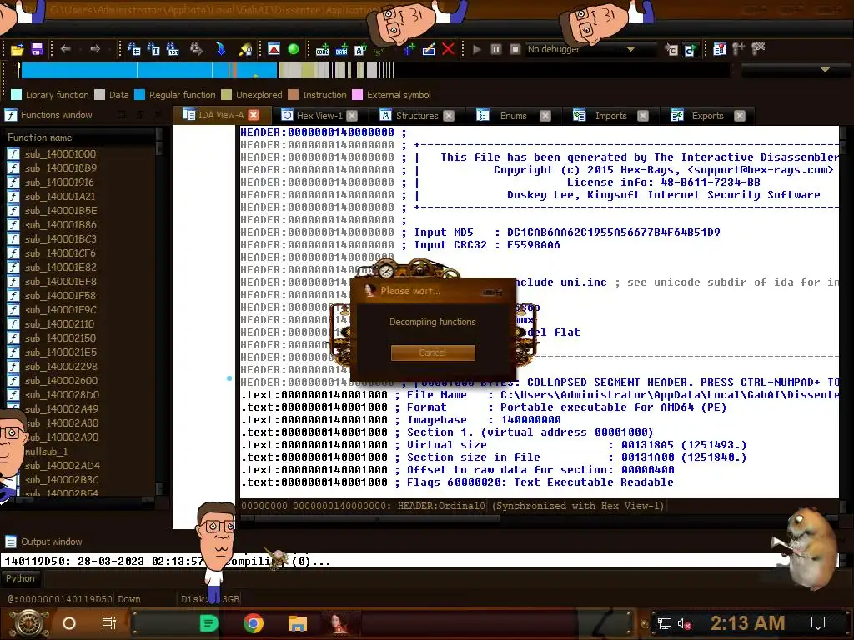
Task: Click the green circle status icon
Action: [x=293, y=49]
